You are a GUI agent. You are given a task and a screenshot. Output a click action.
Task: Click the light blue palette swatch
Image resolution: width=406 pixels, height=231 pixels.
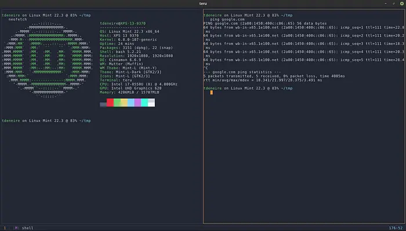(130, 102)
